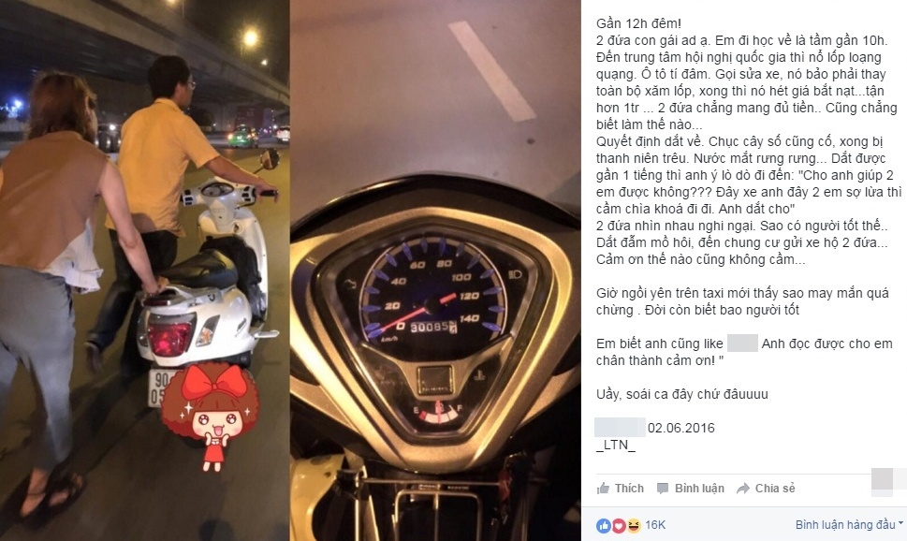Click the blurred name before 02.06.2016
This screenshot has height=541, width=907.
(620, 428)
